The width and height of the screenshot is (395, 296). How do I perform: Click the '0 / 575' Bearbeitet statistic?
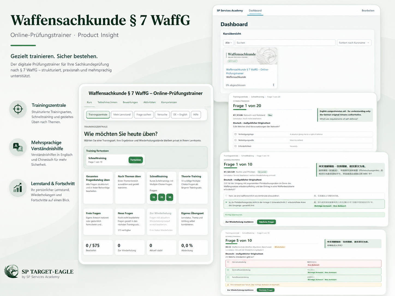[98, 247]
